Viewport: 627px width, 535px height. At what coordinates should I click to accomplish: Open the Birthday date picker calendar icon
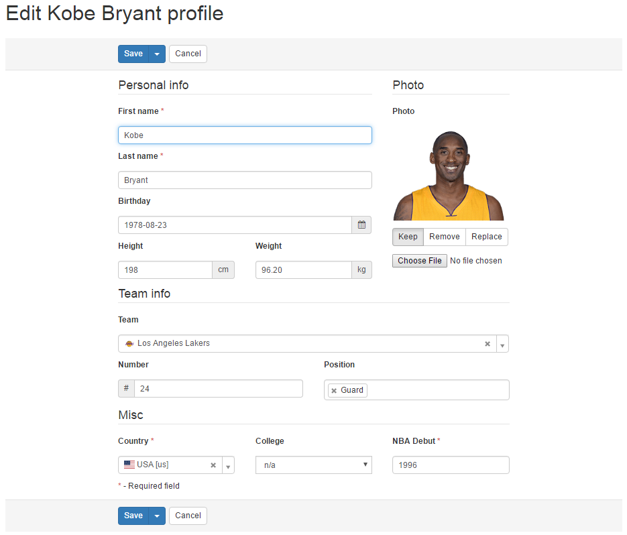[x=361, y=225]
